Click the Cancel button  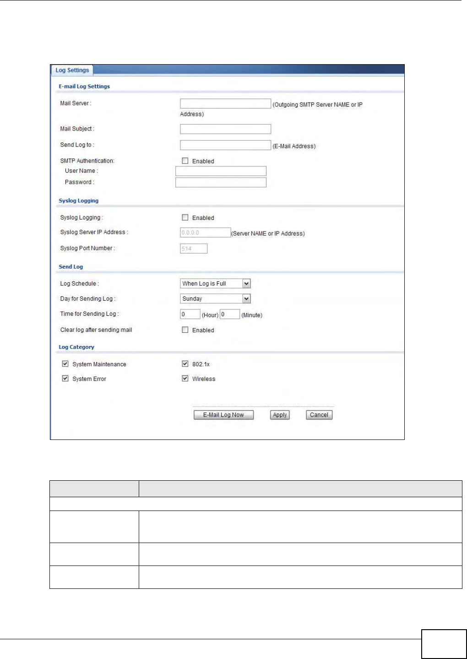tap(319, 415)
